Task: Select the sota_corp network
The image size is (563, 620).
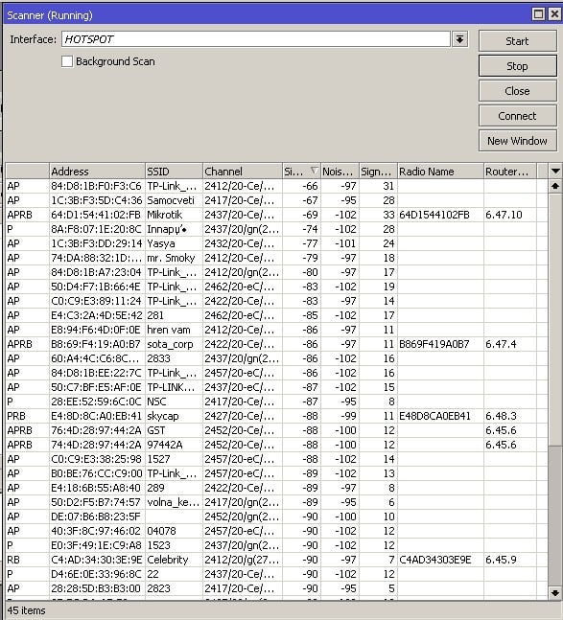Action: coord(170,344)
